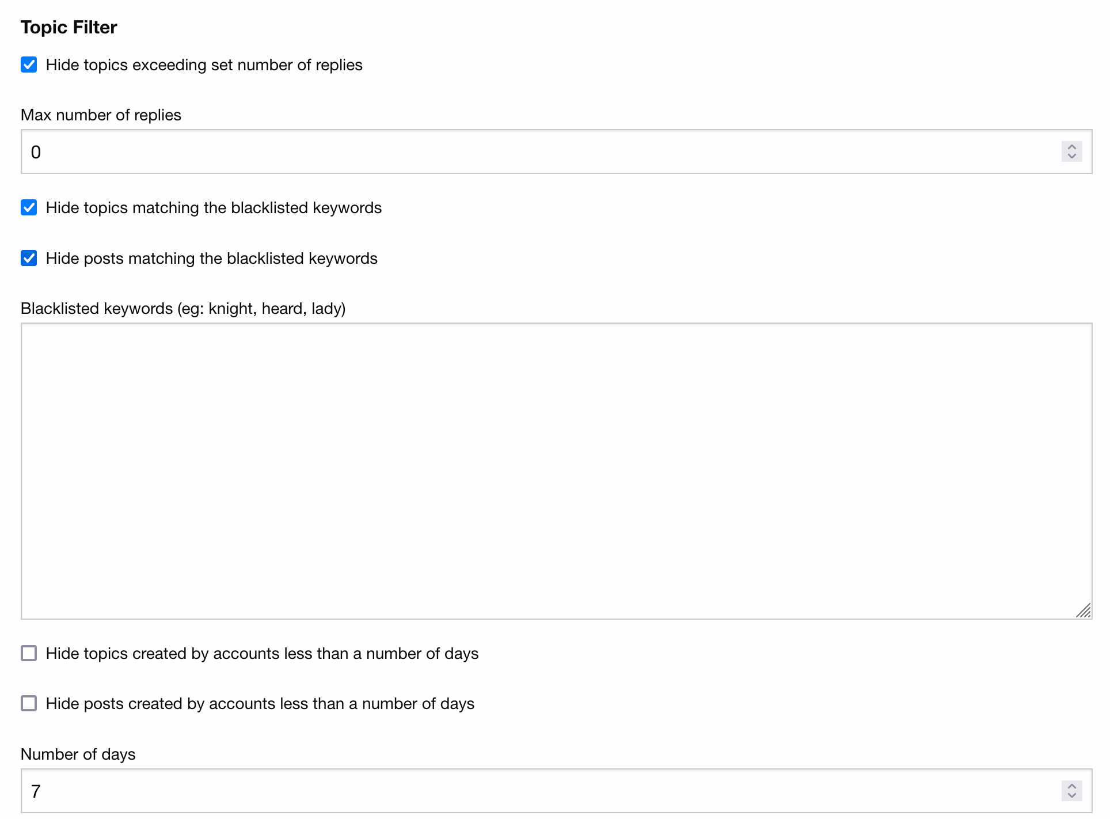Decrease Max number of replies with down arrow

1071,156
